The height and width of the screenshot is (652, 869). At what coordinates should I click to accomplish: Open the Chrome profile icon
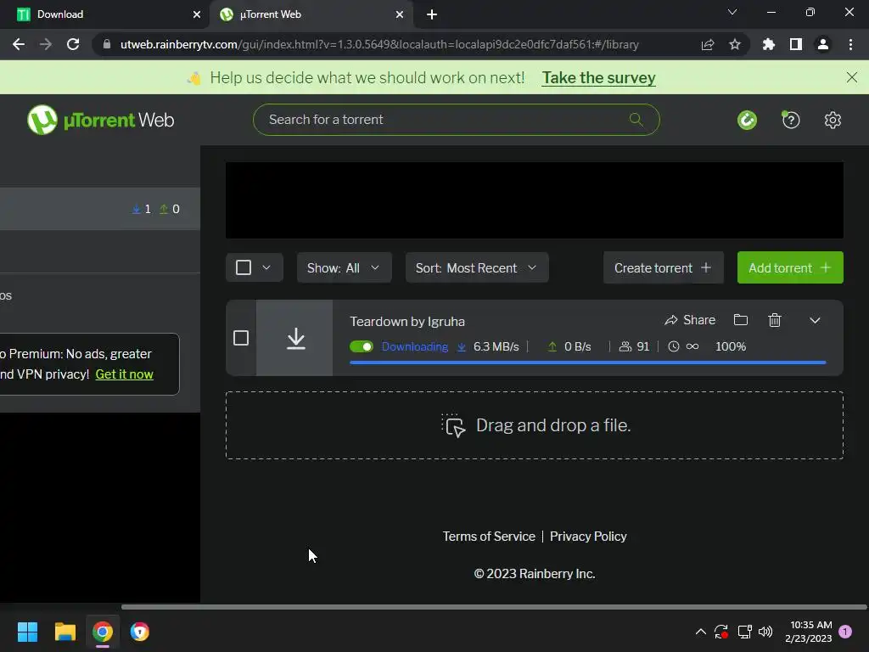[x=823, y=44]
